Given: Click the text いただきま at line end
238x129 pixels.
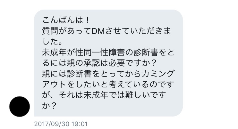Looking at the screenshot, I should (150, 31).
